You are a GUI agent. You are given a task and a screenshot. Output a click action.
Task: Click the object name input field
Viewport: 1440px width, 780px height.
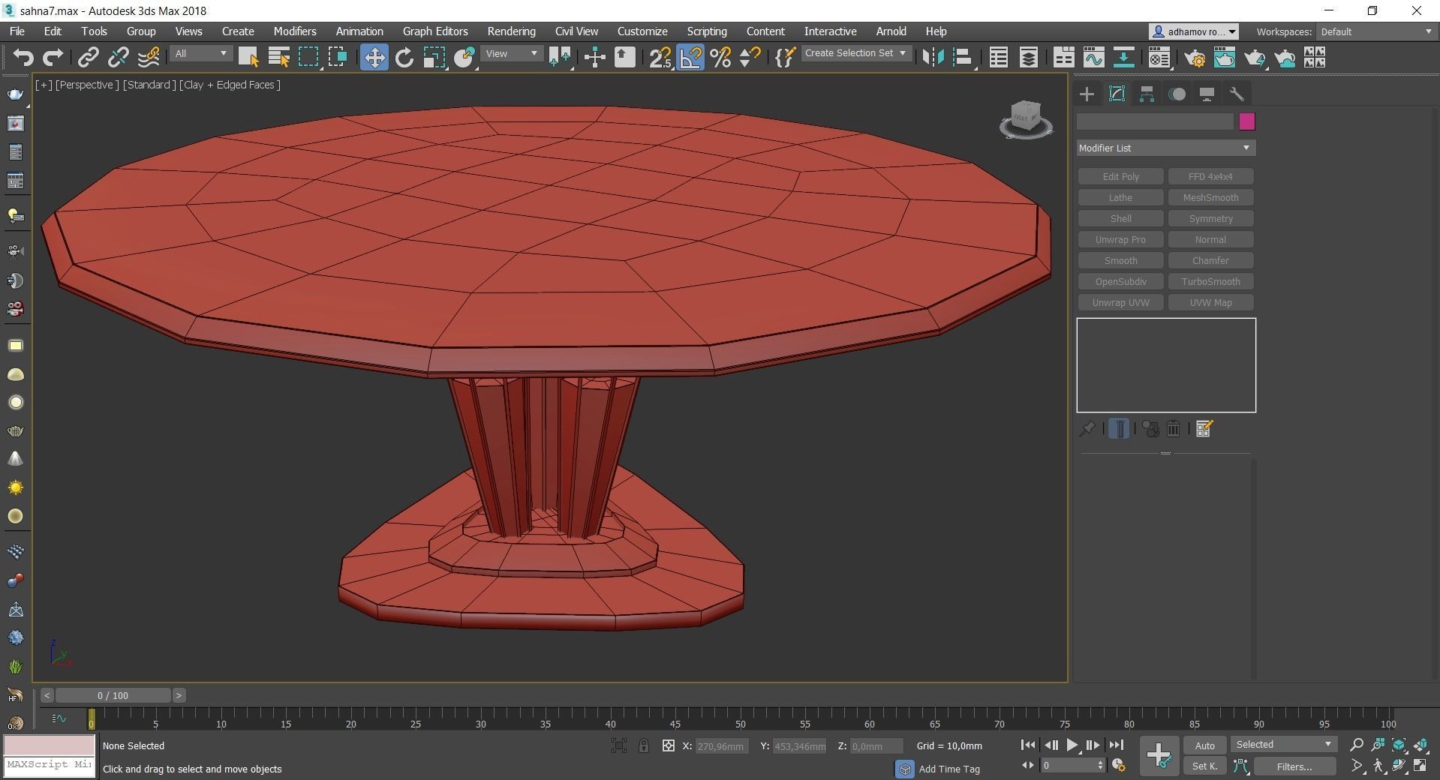pyautogui.click(x=1155, y=121)
